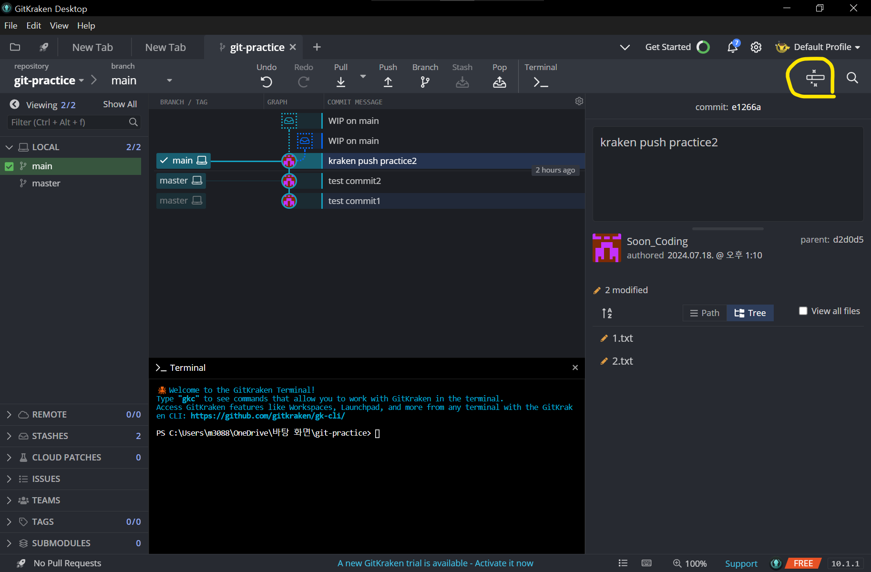Open graph column settings gear
The height and width of the screenshot is (572, 871).
579,101
